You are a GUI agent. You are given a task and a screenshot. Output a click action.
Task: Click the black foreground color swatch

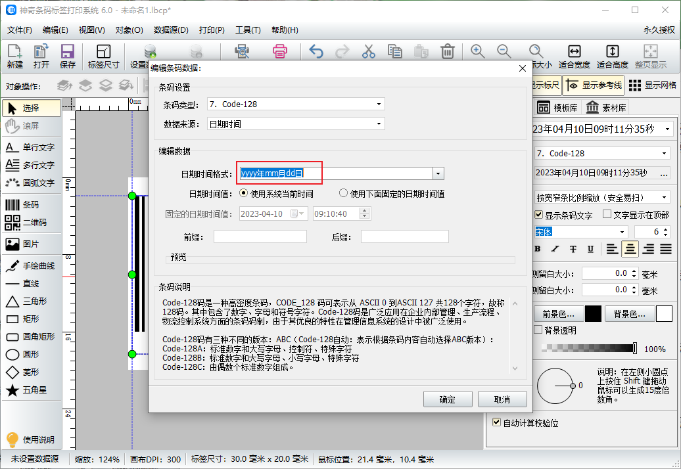click(x=593, y=314)
